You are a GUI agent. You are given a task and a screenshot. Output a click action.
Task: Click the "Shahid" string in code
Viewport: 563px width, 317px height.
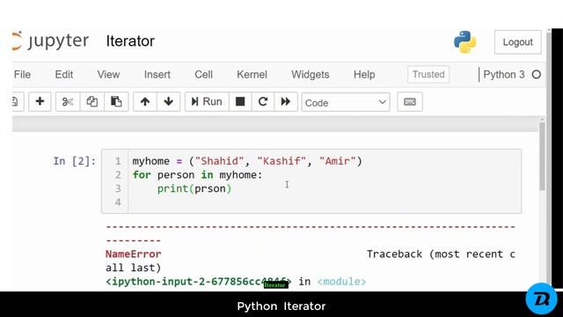[x=219, y=161]
